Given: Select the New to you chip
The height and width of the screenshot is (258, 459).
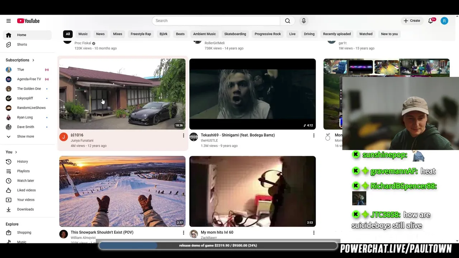Looking at the screenshot, I should click(x=389, y=34).
